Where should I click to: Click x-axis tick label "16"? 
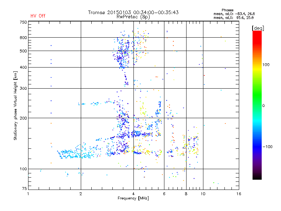pyautogui.click(x=239, y=194)
